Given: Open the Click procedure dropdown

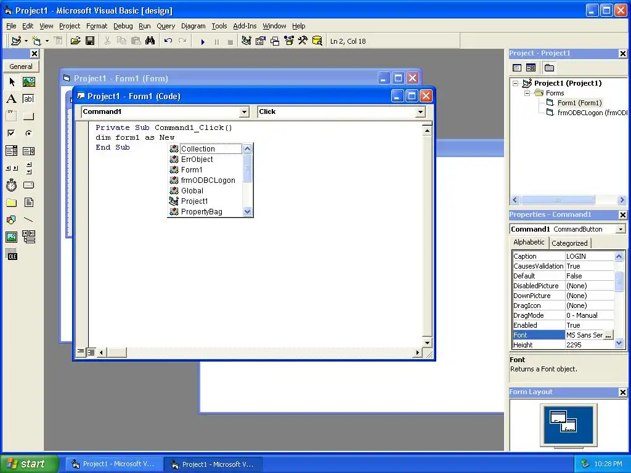Looking at the screenshot, I should (420, 112).
